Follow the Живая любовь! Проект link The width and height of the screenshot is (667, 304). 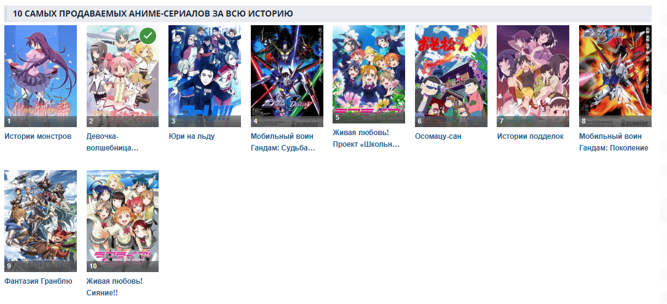(366, 139)
